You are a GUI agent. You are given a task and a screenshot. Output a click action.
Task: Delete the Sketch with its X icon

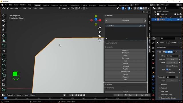144,26
